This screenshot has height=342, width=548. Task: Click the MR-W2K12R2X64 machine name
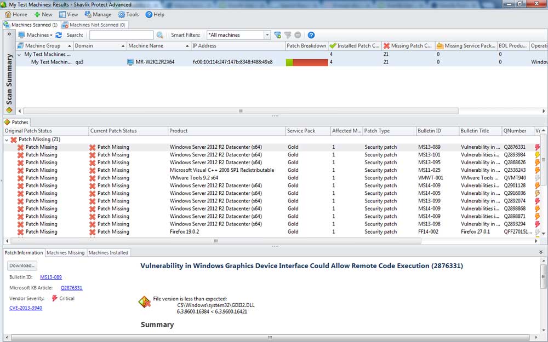[x=155, y=62]
